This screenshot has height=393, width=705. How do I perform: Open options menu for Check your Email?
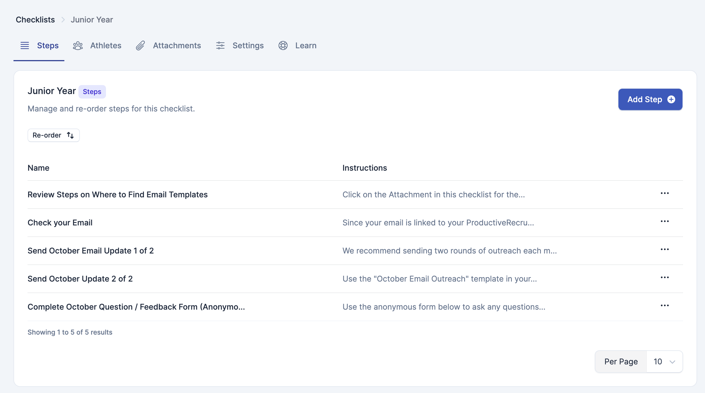(x=665, y=221)
